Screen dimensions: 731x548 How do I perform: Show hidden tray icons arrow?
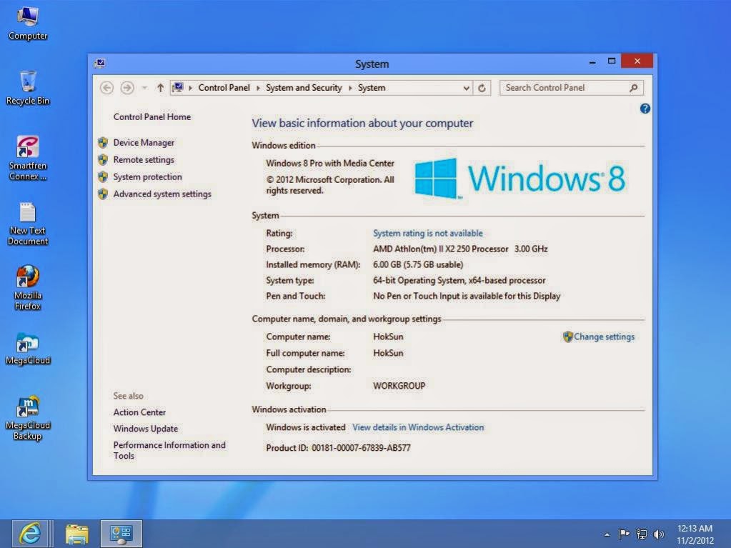[607, 534]
